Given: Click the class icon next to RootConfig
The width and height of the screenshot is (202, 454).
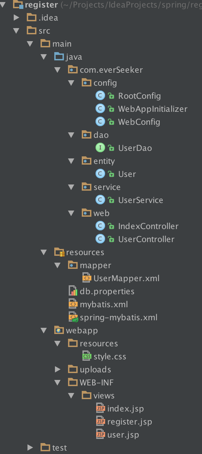Looking at the screenshot, I should pyautogui.click(x=100, y=96).
